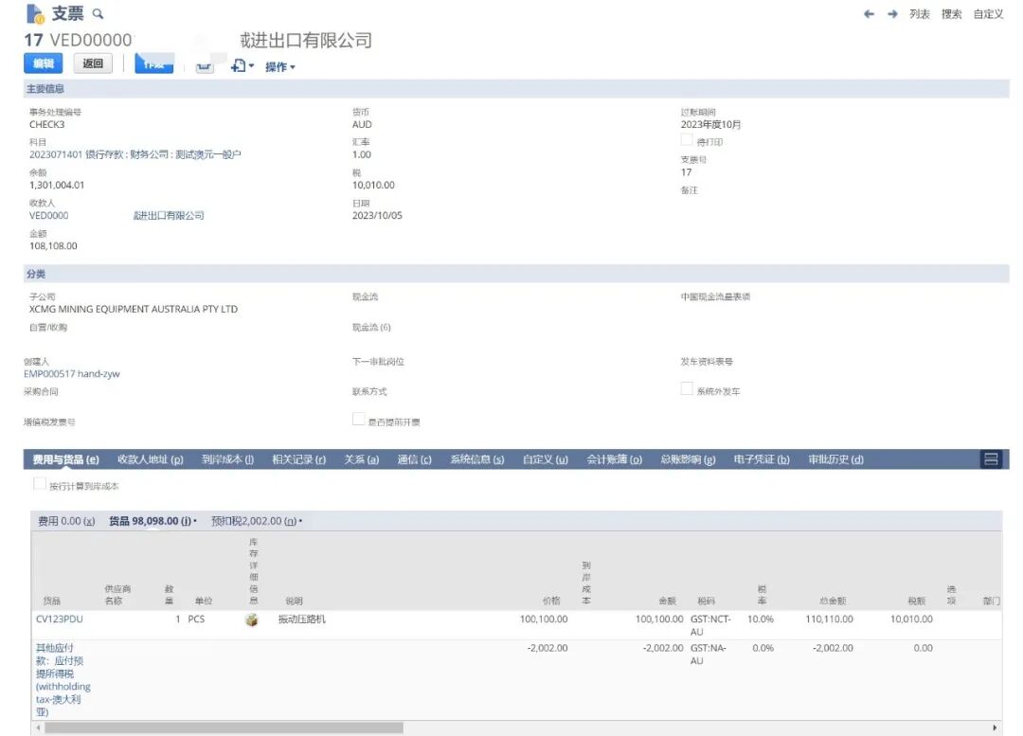The height and width of the screenshot is (736, 1023).
Task: Switch to 到岸成本 tab
Action: 227,459
